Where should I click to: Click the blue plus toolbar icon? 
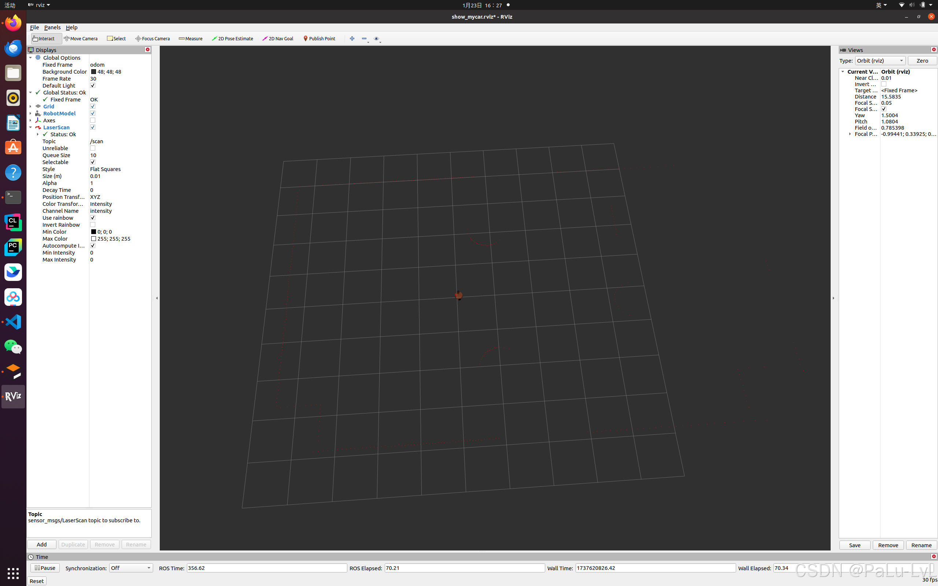[x=352, y=38]
